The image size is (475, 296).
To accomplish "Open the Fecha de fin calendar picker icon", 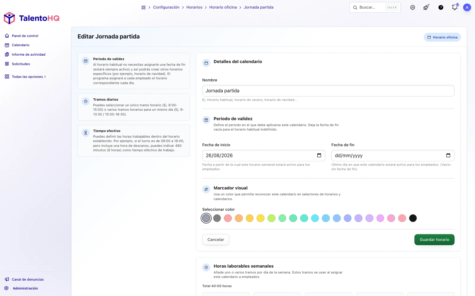I will [x=448, y=155].
